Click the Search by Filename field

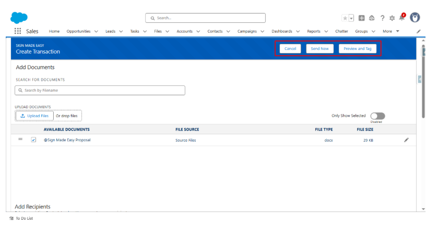pos(100,90)
